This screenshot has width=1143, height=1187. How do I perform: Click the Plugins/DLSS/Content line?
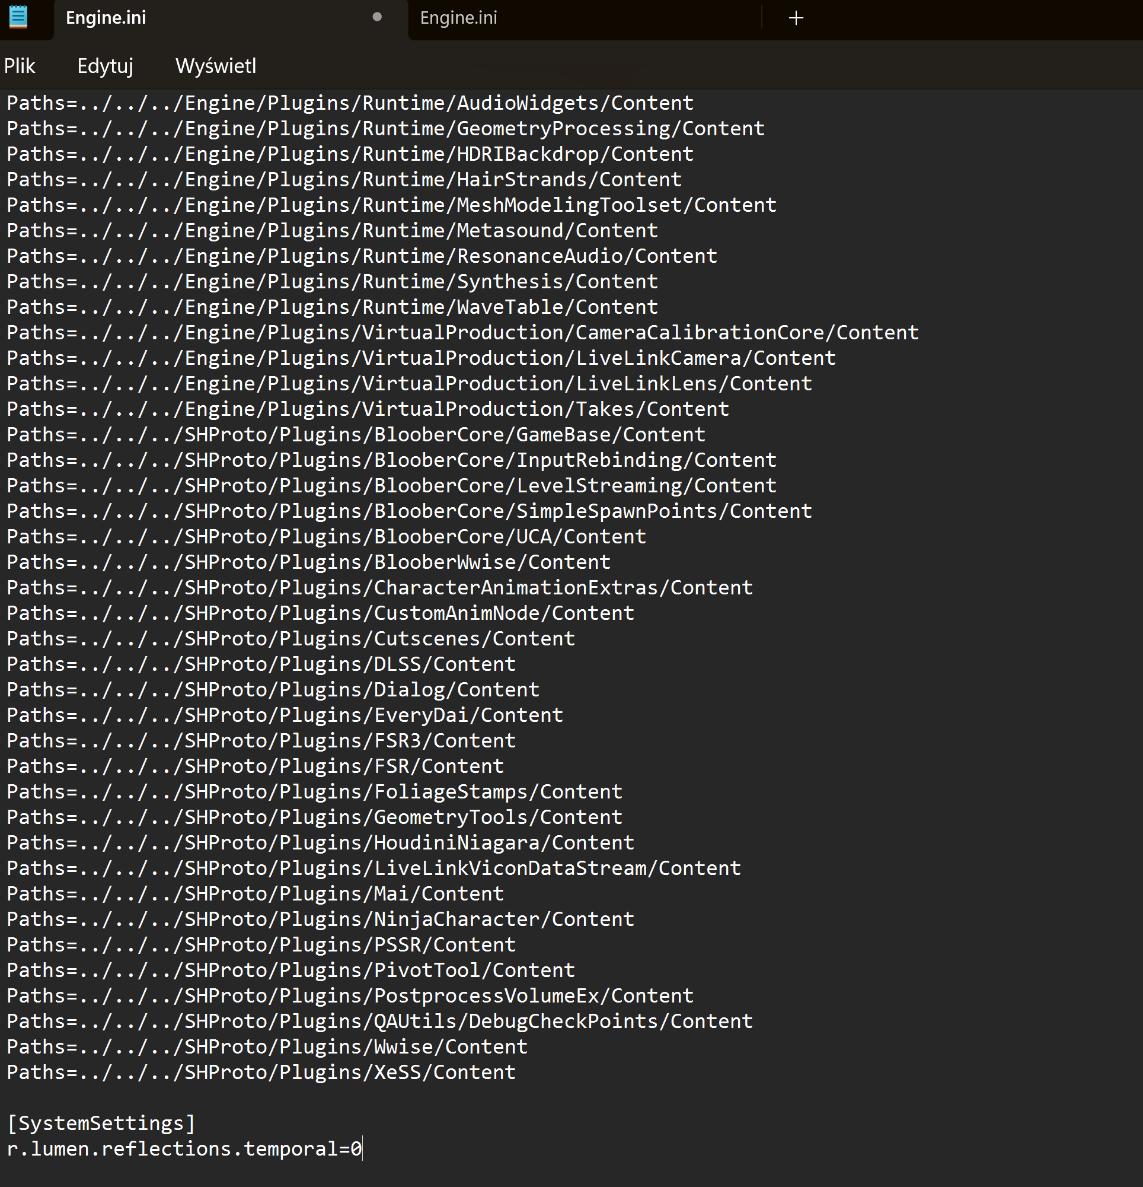[261, 664]
